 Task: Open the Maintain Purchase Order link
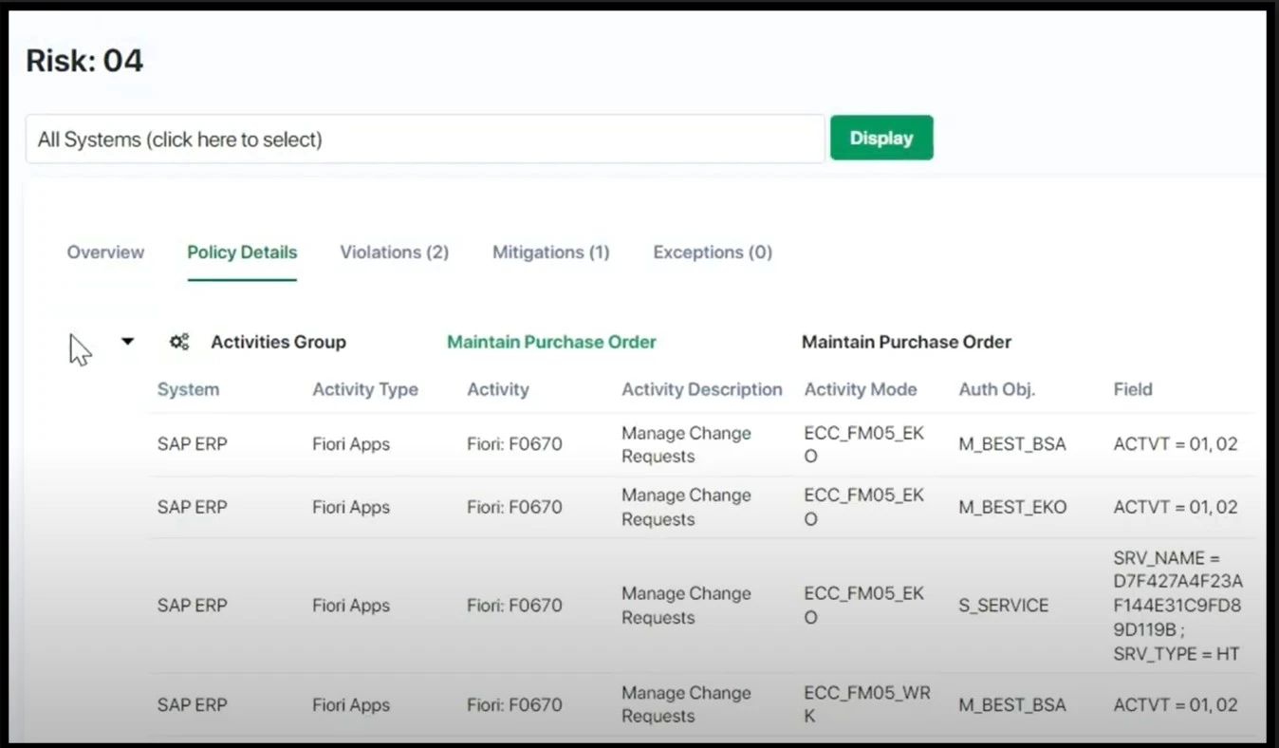(x=550, y=342)
